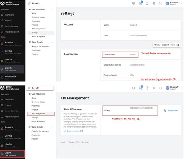
Task: Open the API Documentation link
Action: tap(73, 131)
